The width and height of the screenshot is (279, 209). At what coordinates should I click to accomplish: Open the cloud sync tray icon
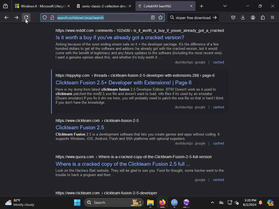tap(221, 202)
